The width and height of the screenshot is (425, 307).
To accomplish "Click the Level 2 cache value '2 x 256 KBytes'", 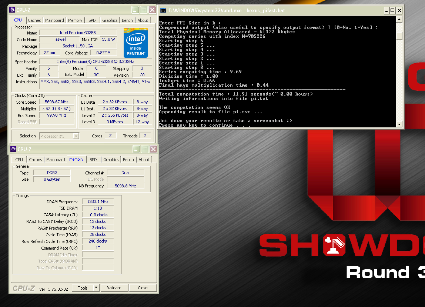I will 115,115.
